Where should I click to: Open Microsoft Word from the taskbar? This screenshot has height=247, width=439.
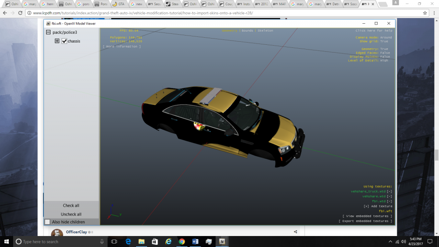(195, 242)
